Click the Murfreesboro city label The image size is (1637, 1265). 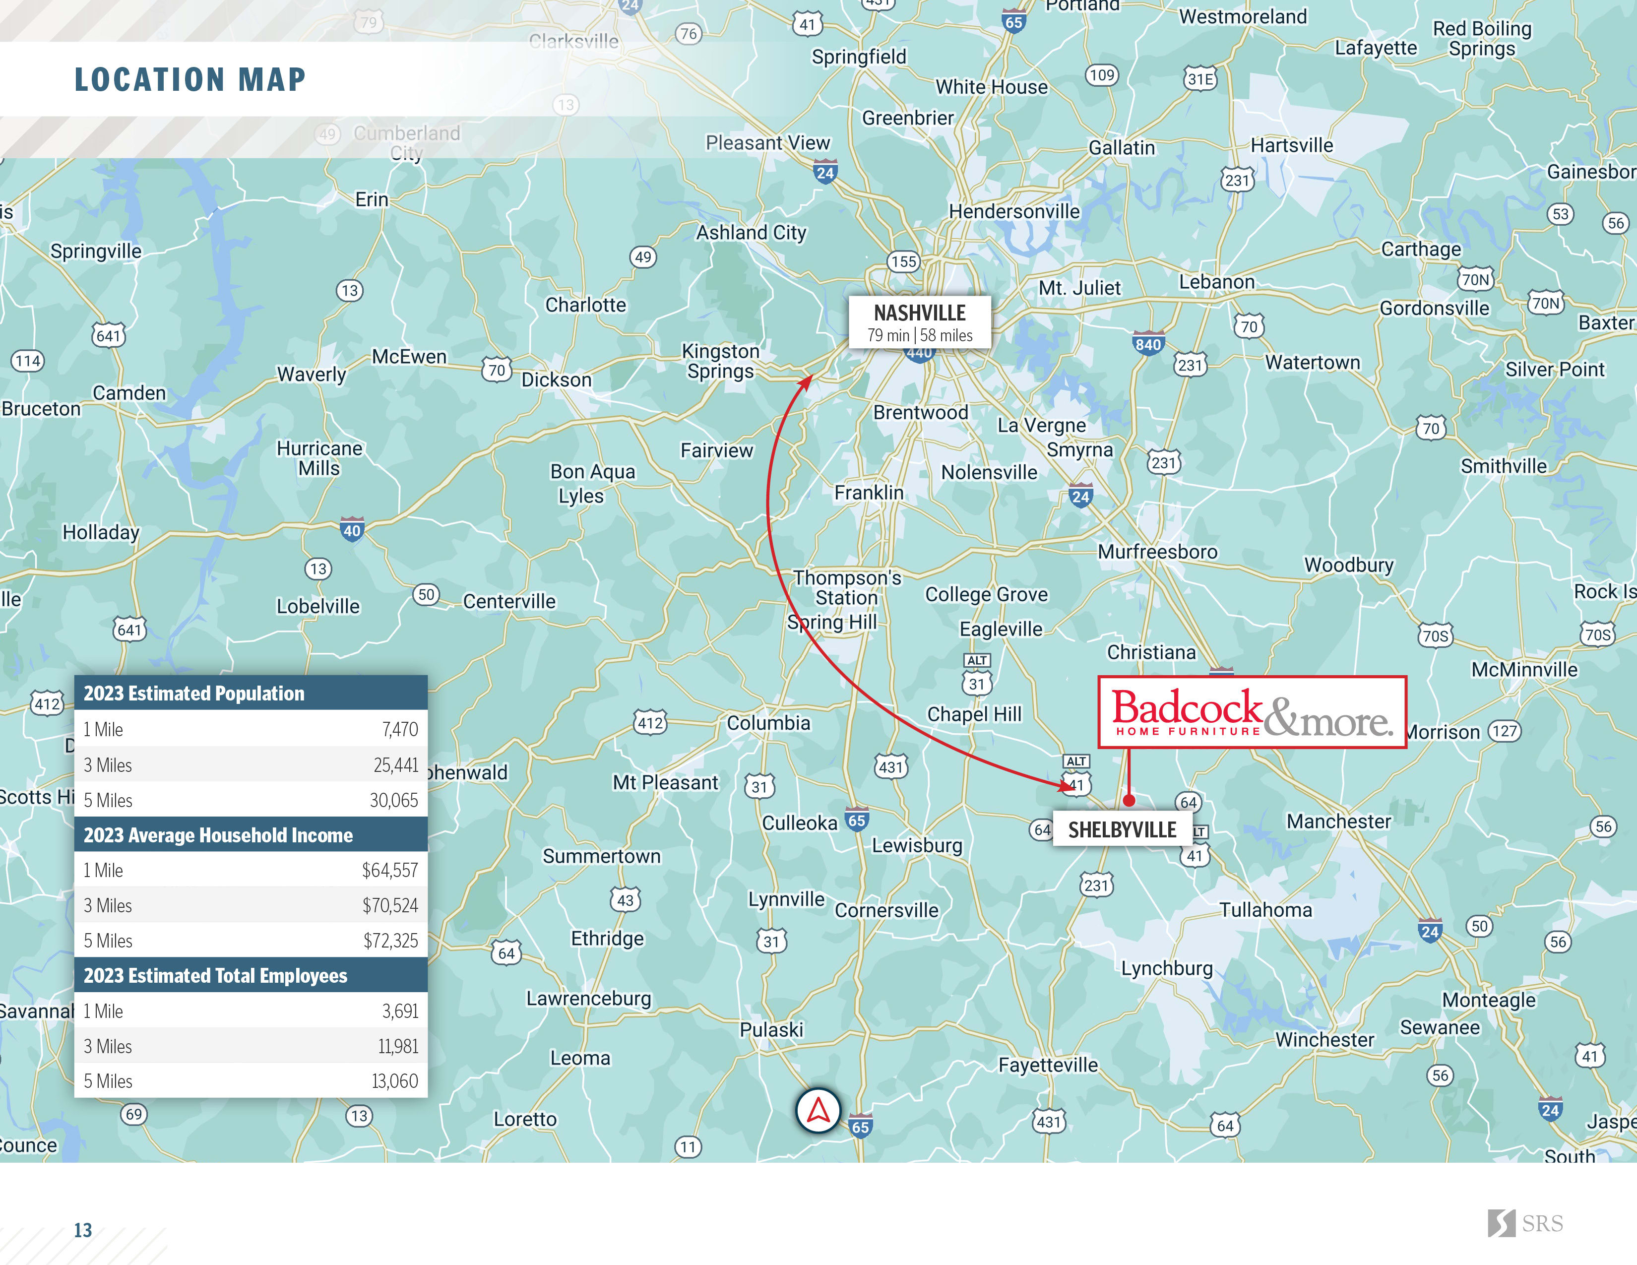click(x=1157, y=552)
